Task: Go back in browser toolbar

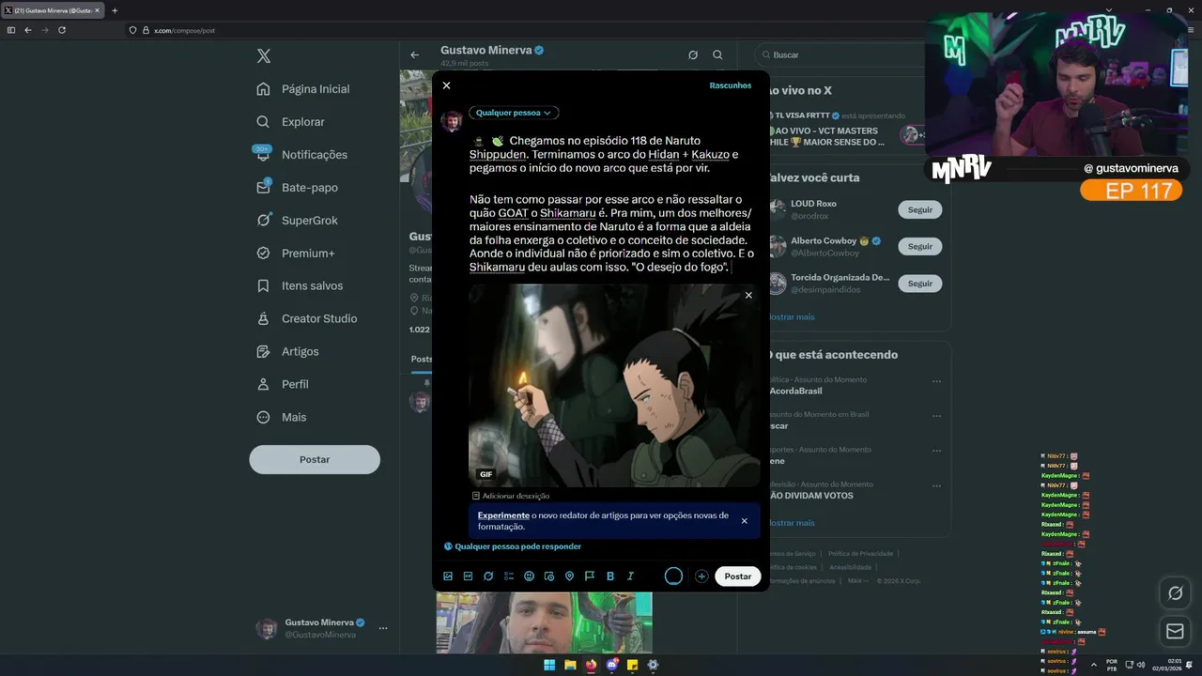Action: coord(28,30)
